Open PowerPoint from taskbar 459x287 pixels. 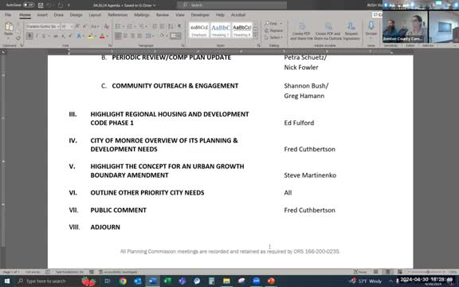272,281
